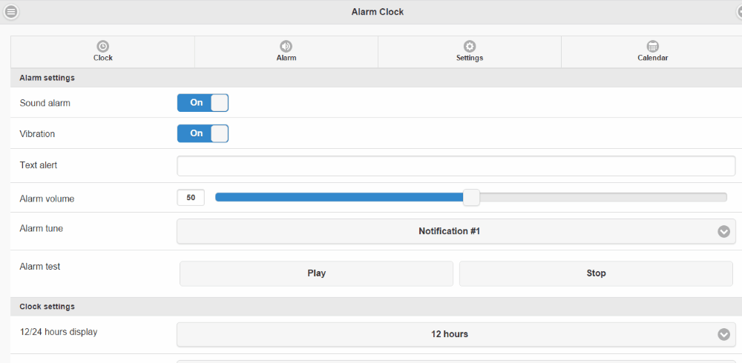Image resolution: width=742 pixels, height=363 pixels.
Task: Open the Notification #1 alarm tune dropdown
Action: (x=456, y=231)
